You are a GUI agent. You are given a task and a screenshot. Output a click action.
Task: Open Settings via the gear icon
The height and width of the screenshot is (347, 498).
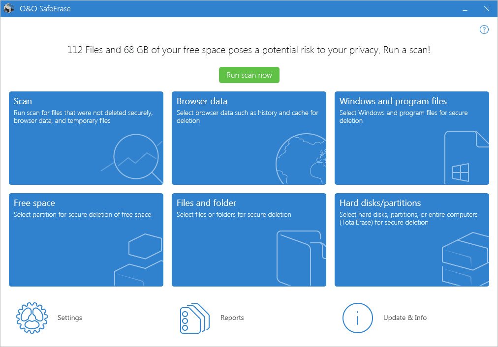(32, 318)
